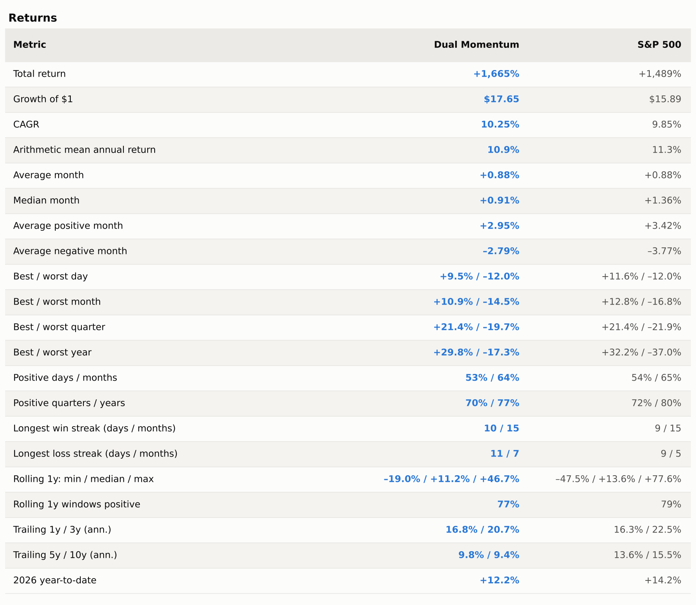Screen dimensions: 696x605
Task: Select the 70% / 77% value
Action: pos(492,403)
